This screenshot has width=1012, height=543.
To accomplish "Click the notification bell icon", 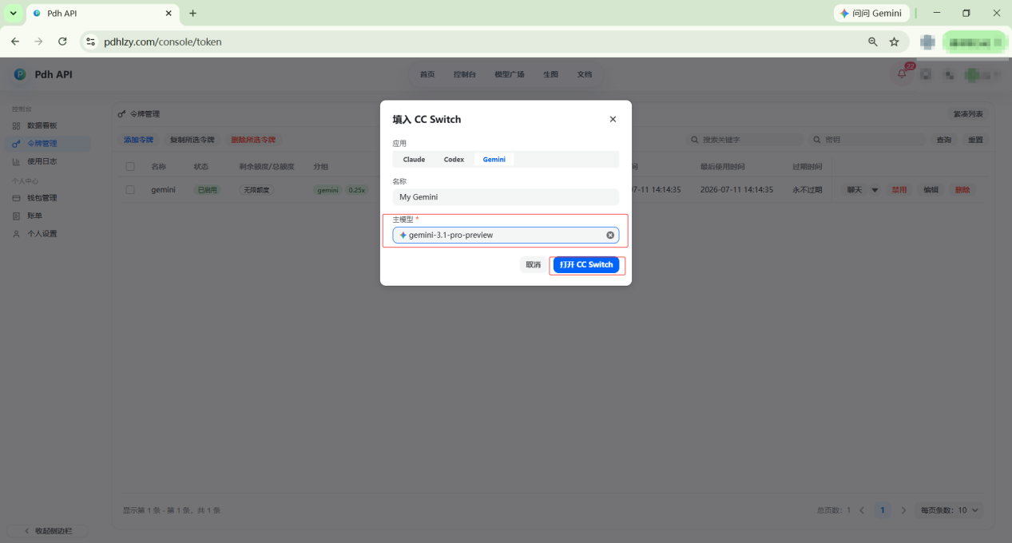I will [x=902, y=73].
